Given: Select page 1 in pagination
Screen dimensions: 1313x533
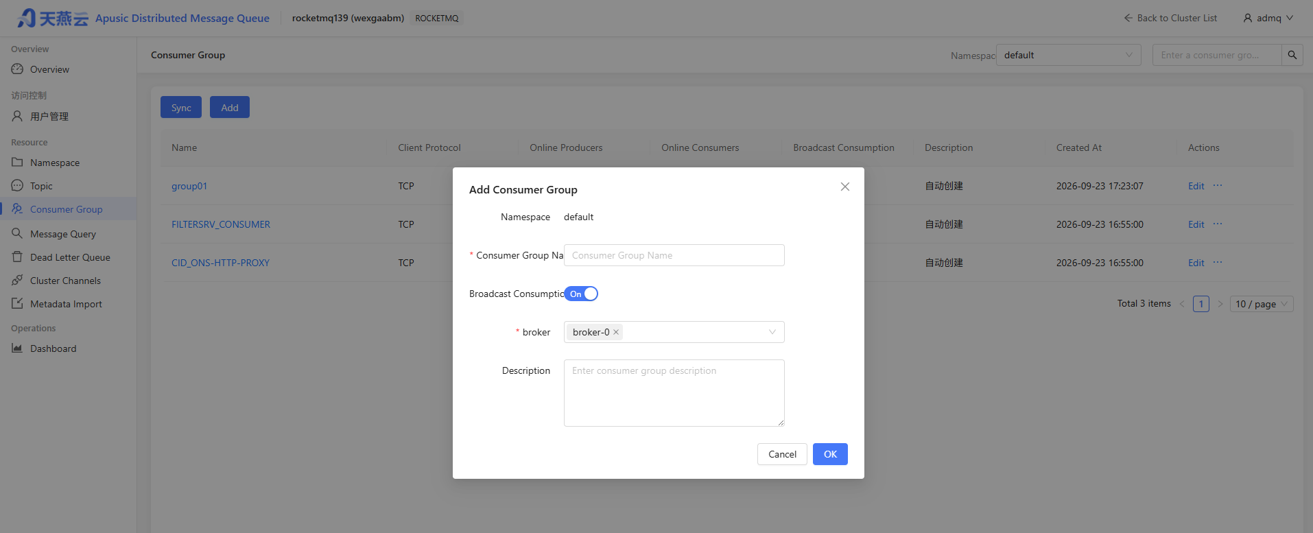Looking at the screenshot, I should coord(1201,304).
